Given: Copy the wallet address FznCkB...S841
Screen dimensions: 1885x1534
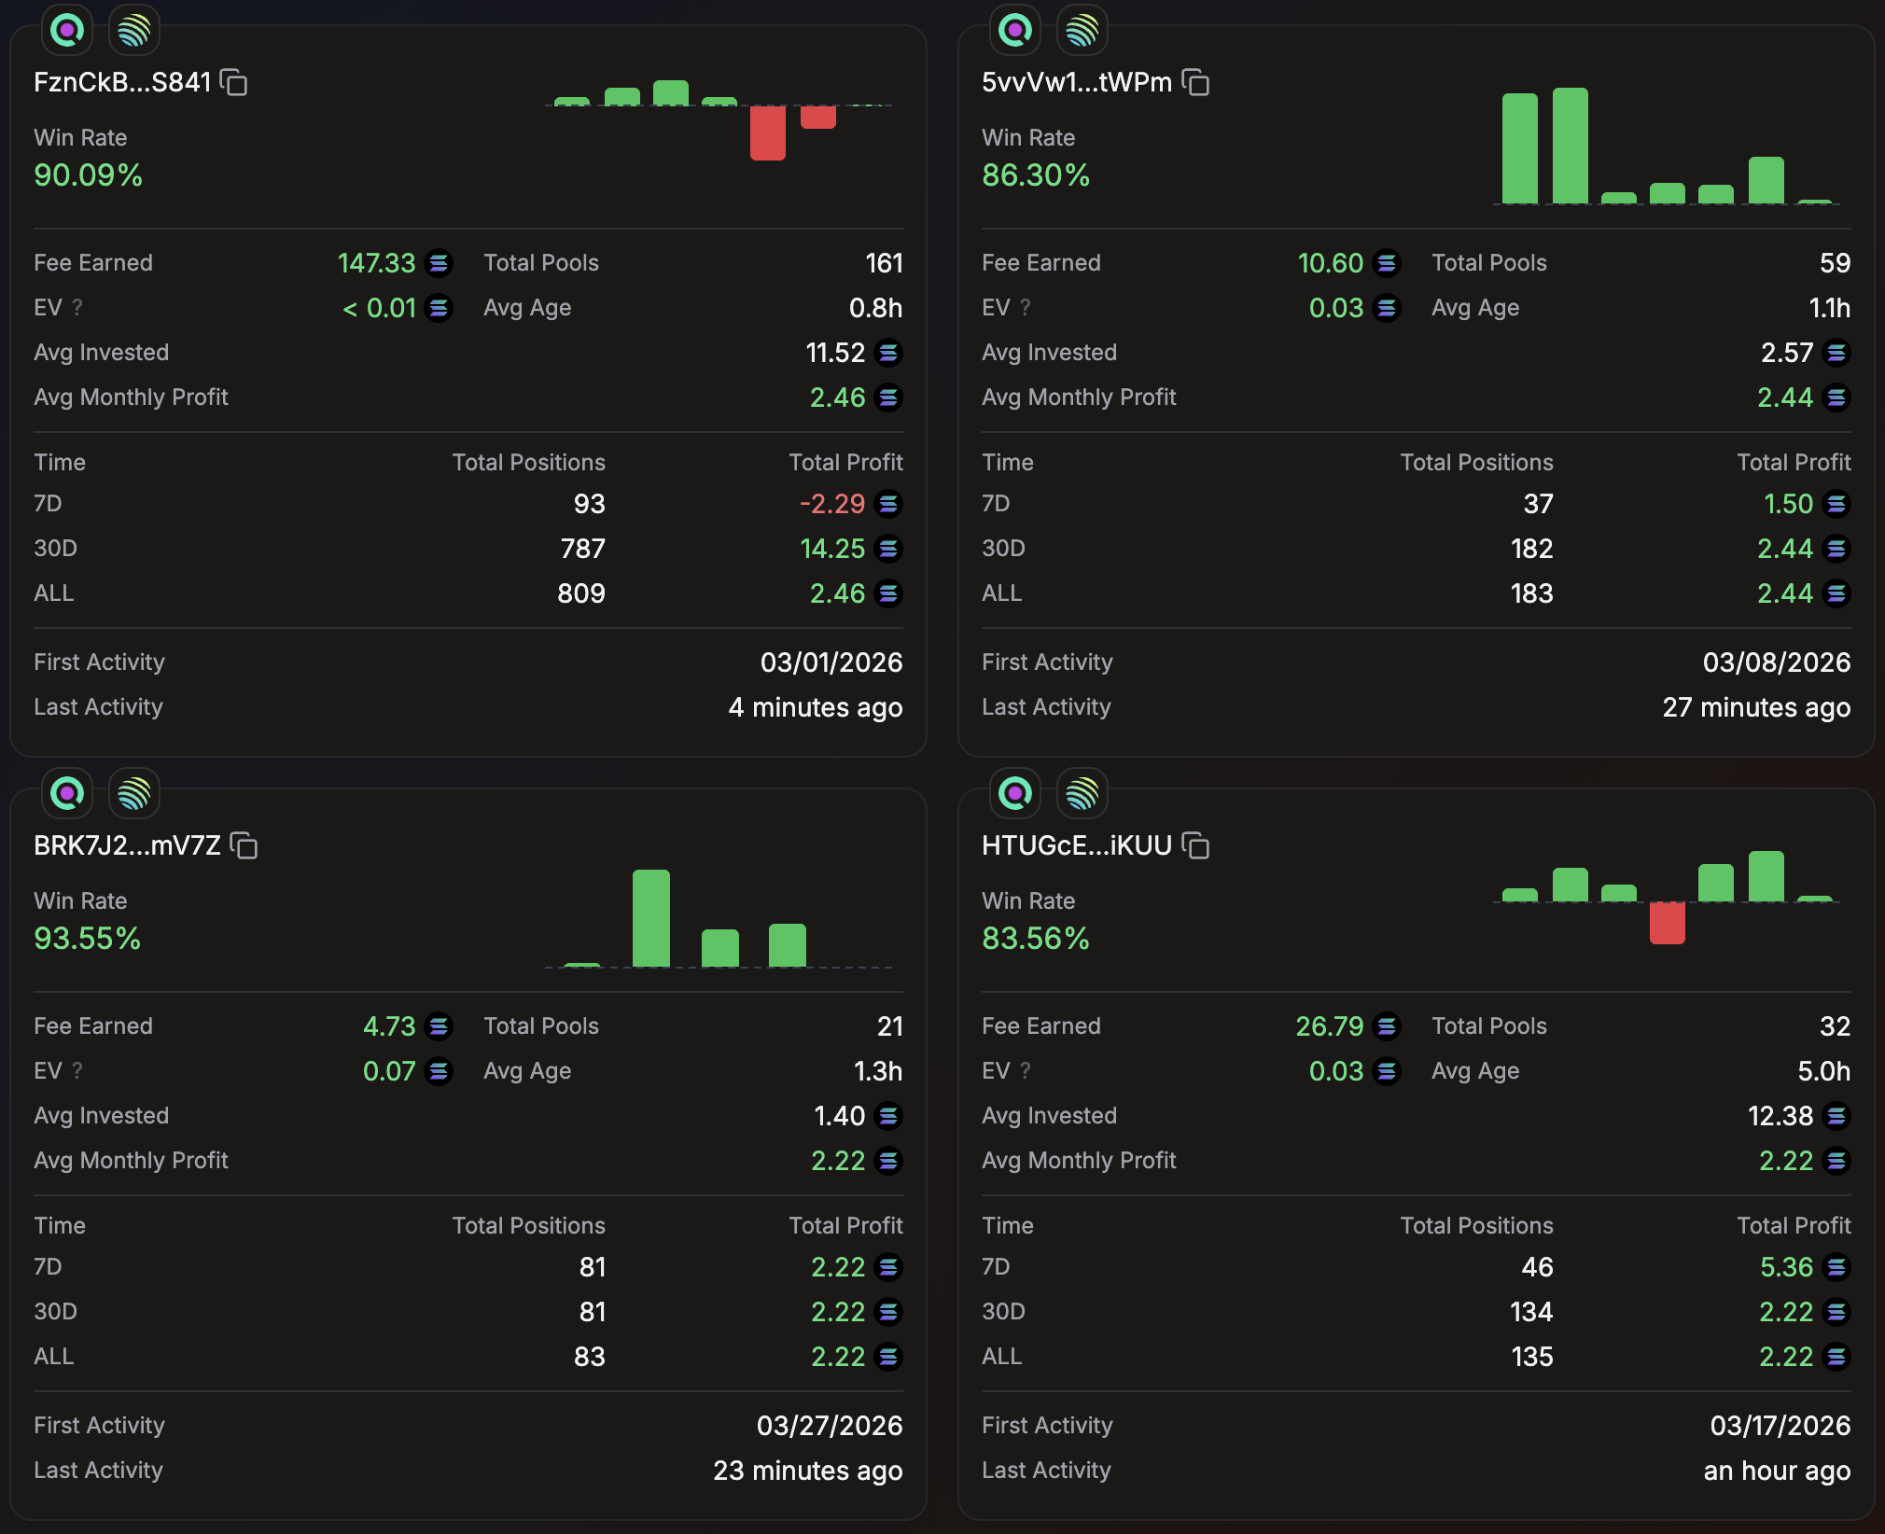Looking at the screenshot, I should 234,83.
